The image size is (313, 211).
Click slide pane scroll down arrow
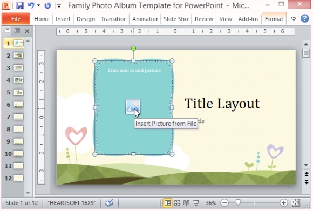point(28,193)
